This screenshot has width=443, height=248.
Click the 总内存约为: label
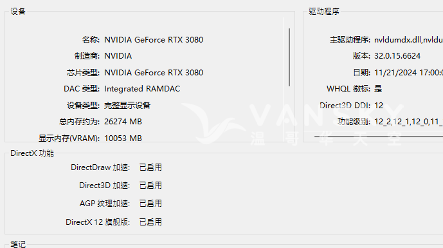coord(79,122)
